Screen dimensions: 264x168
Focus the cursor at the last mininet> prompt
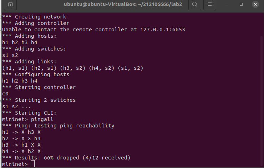(x=32, y=164)
